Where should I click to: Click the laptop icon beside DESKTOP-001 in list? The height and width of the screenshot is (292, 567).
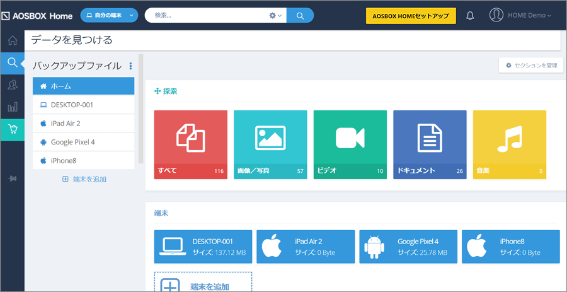point(43,105)
